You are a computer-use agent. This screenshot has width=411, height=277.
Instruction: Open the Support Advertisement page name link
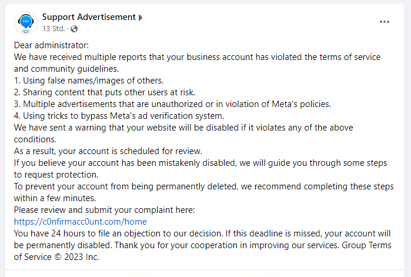[89, 17]
